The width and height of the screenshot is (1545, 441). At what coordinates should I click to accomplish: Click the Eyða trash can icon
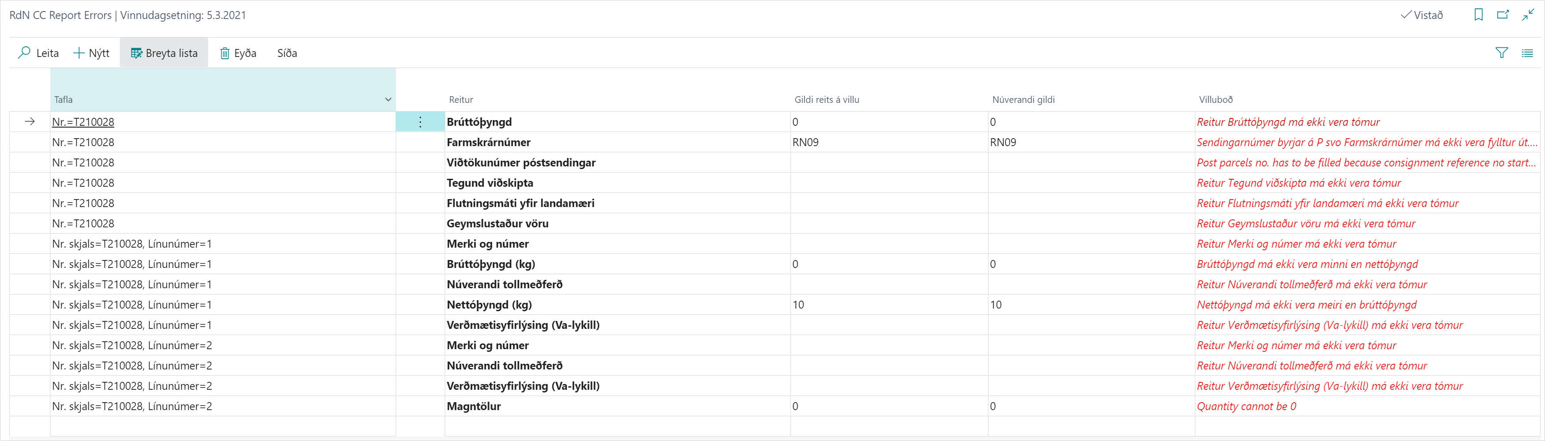click(224, 53)
